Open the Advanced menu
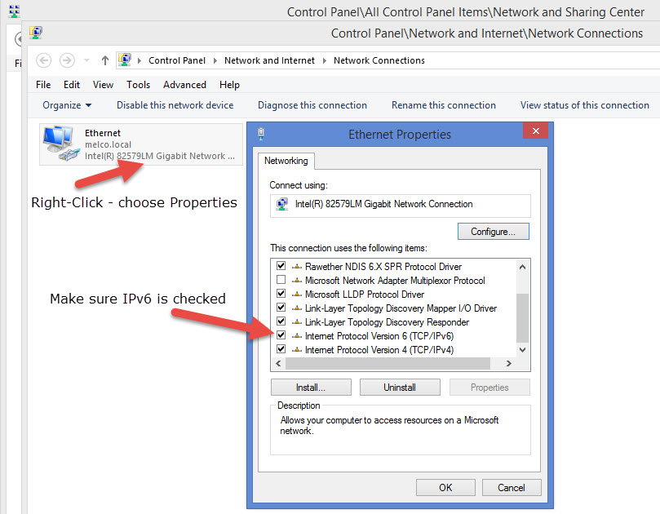 pyautogui.click(x=184, y=85)
